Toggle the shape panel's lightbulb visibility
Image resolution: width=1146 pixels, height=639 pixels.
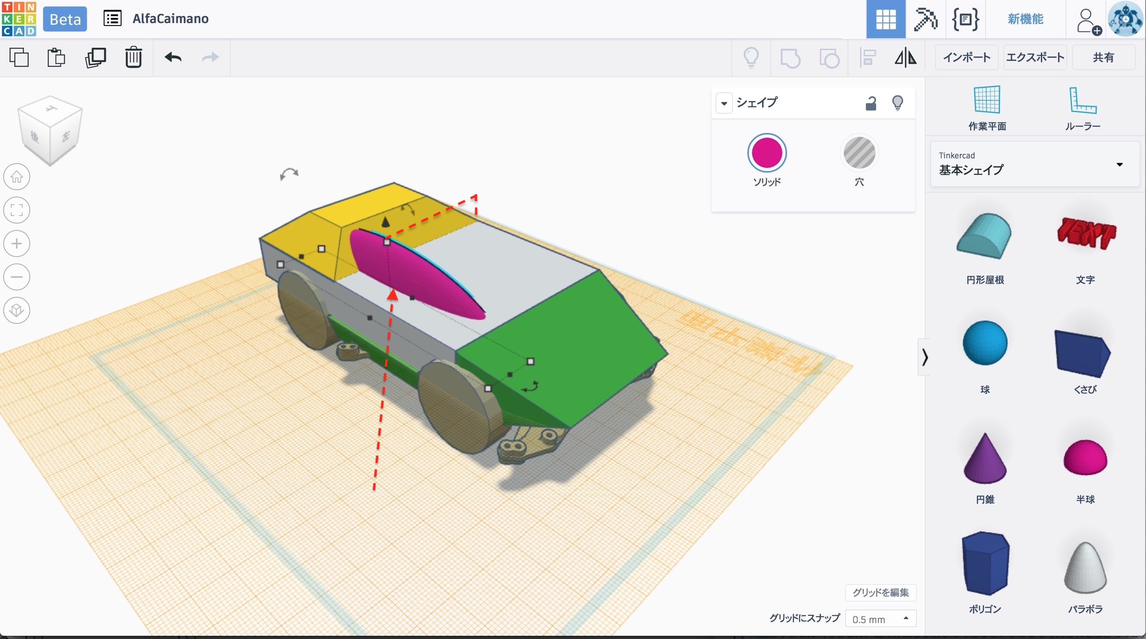click(x=897, y=103)
